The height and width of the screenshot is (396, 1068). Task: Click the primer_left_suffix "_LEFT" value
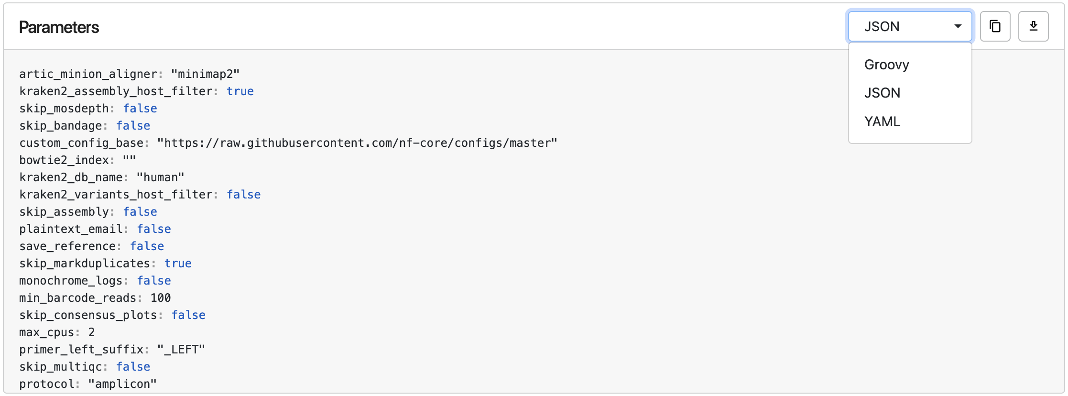click(181, 350)
